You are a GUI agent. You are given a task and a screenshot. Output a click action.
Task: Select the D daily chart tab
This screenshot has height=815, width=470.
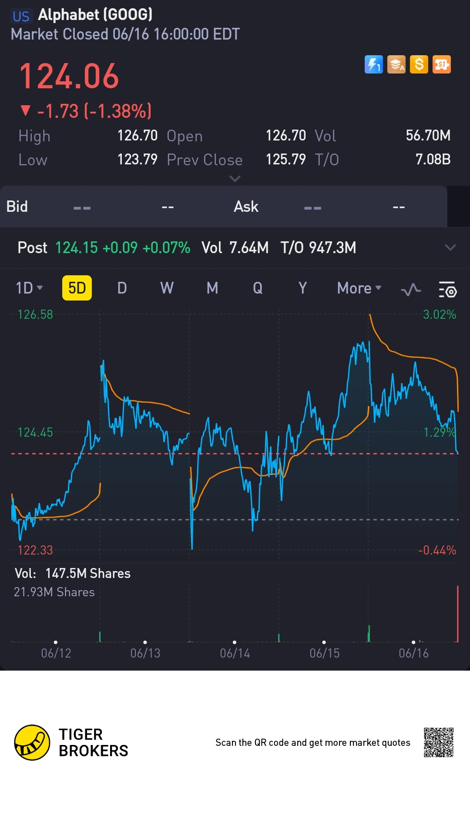[122, 288]
